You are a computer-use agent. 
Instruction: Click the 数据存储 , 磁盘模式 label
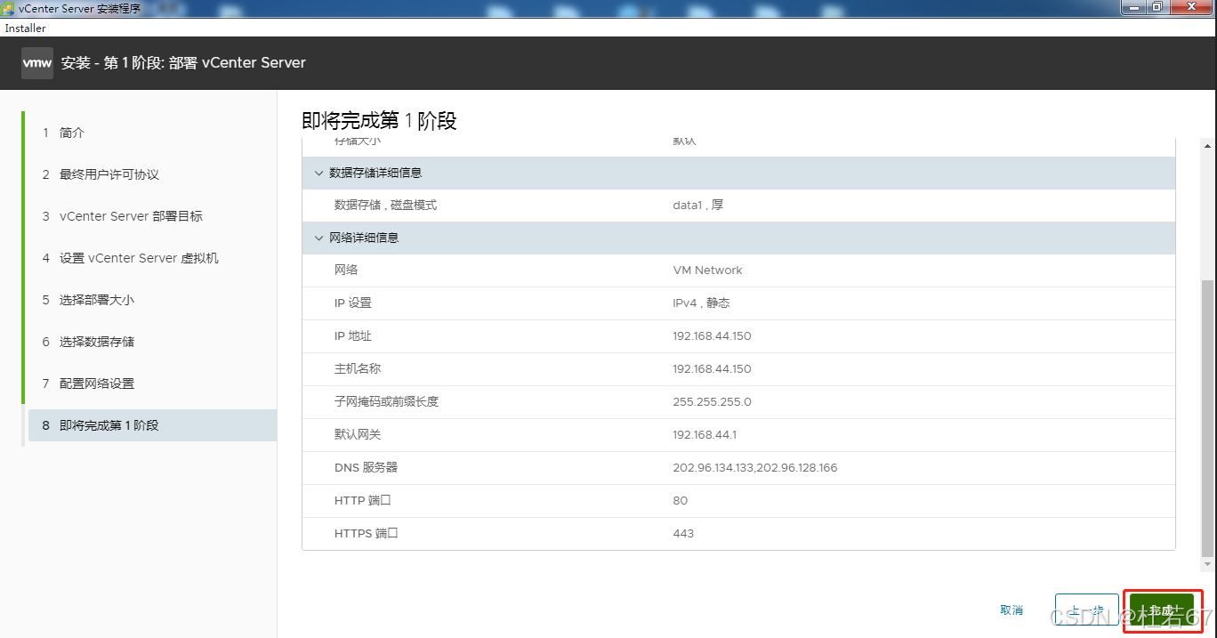(x=385, y=206)
